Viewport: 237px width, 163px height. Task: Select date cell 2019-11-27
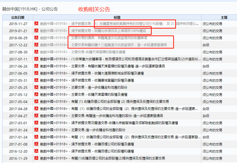[18, 24]
